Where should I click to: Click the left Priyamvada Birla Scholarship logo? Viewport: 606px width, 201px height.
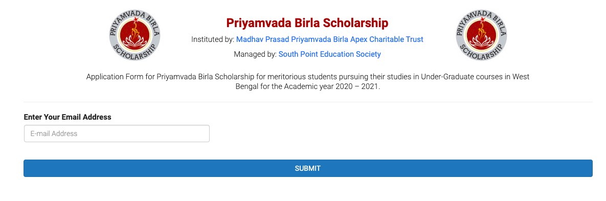[x=134, y=35]
